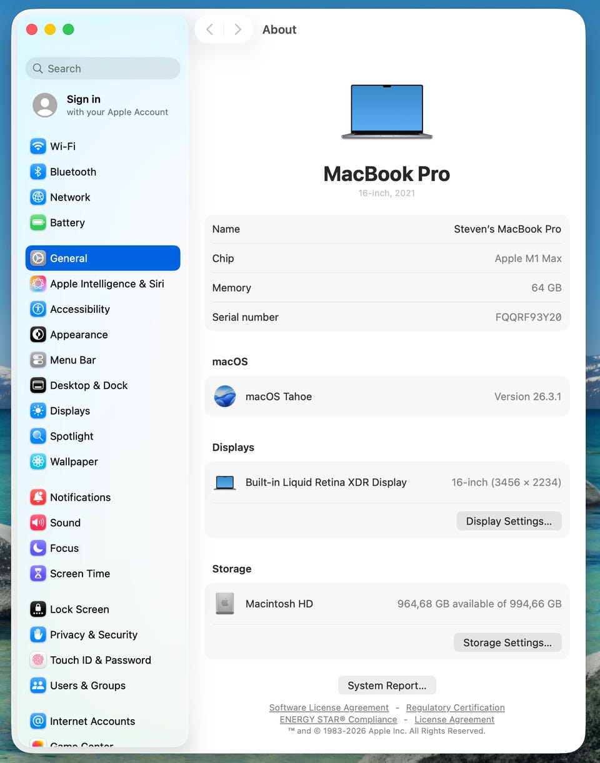Open the License Agreement link
This screenshot has width=600, height=763.
(x=454, y=719)
